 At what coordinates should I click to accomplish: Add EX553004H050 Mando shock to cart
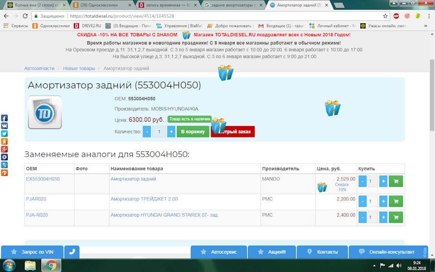[396, 181]
